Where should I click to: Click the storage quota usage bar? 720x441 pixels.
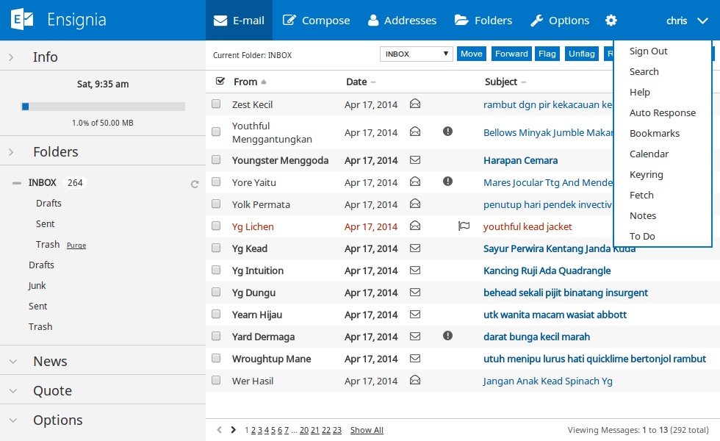pyautogui.click(x=103, y=107)
